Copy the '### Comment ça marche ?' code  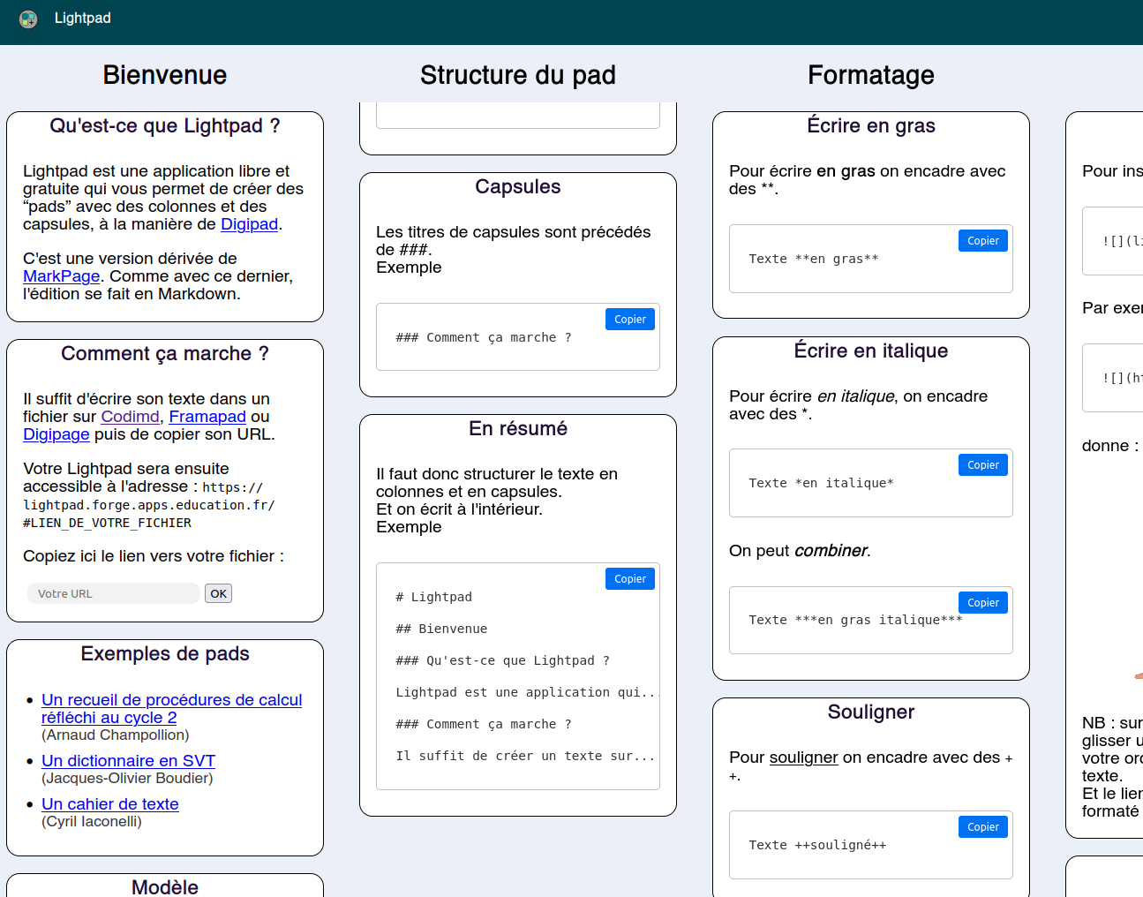click(630, 320)
